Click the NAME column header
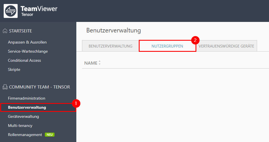269x142 pixels. 91,63
